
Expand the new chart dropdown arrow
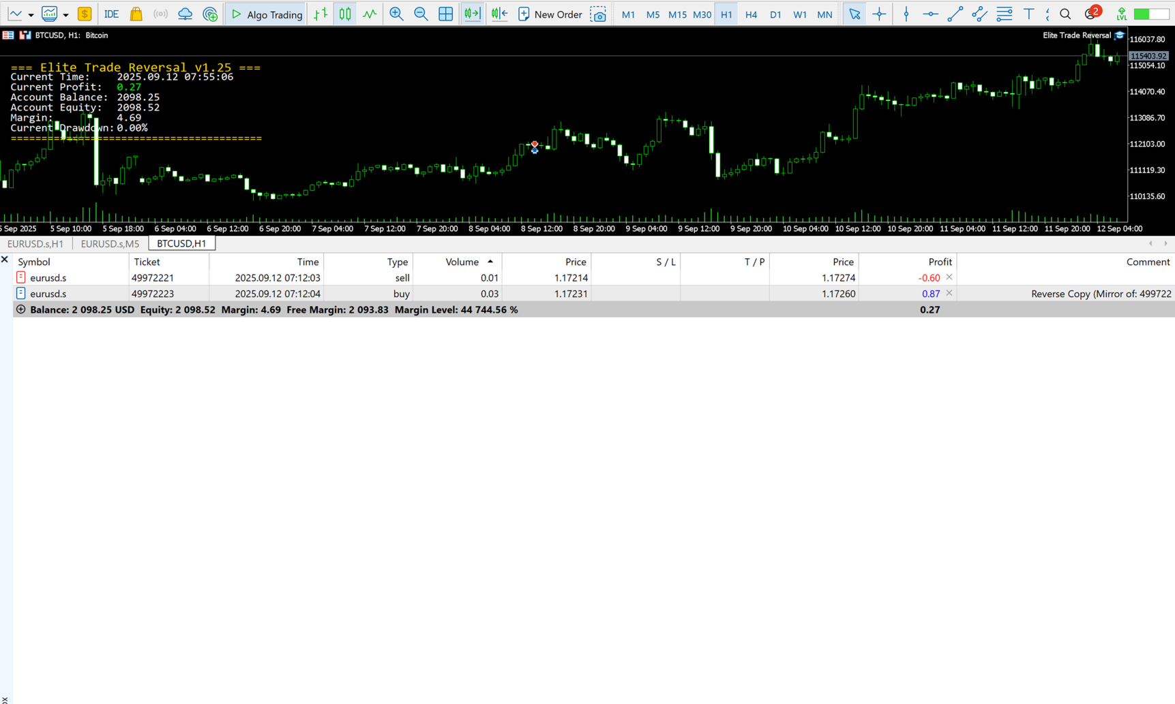pyautogui.click(x=31, y=14)
